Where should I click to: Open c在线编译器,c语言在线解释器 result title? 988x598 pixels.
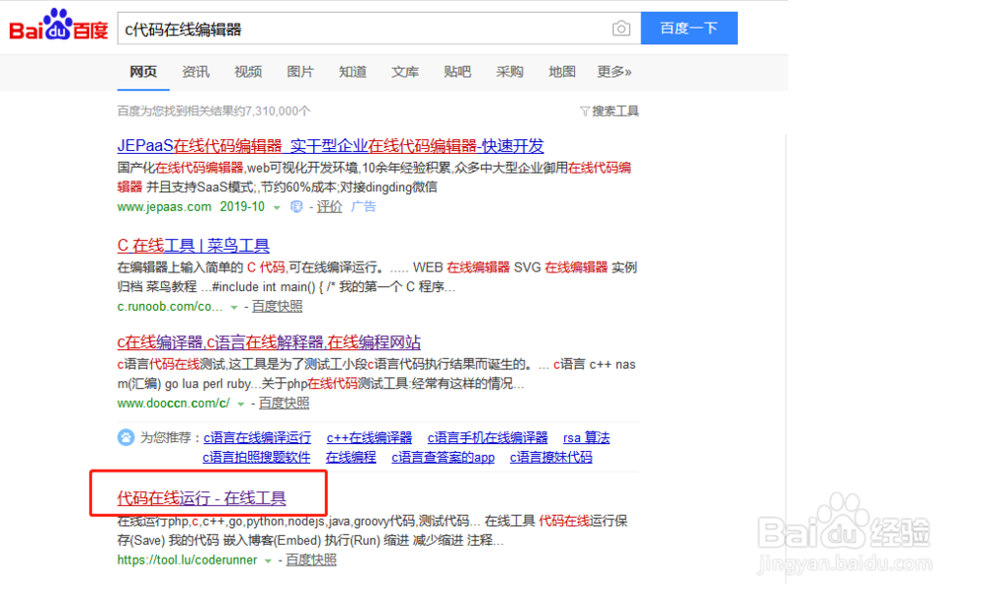(269, 342)
